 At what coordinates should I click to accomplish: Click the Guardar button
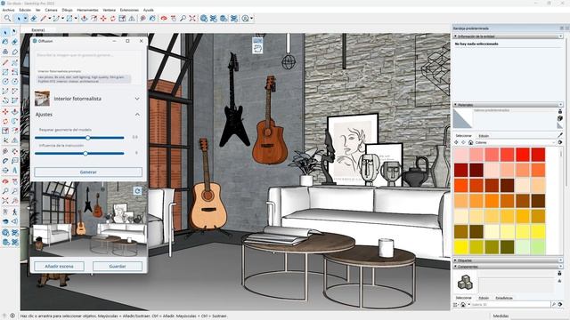coord(118,267)
